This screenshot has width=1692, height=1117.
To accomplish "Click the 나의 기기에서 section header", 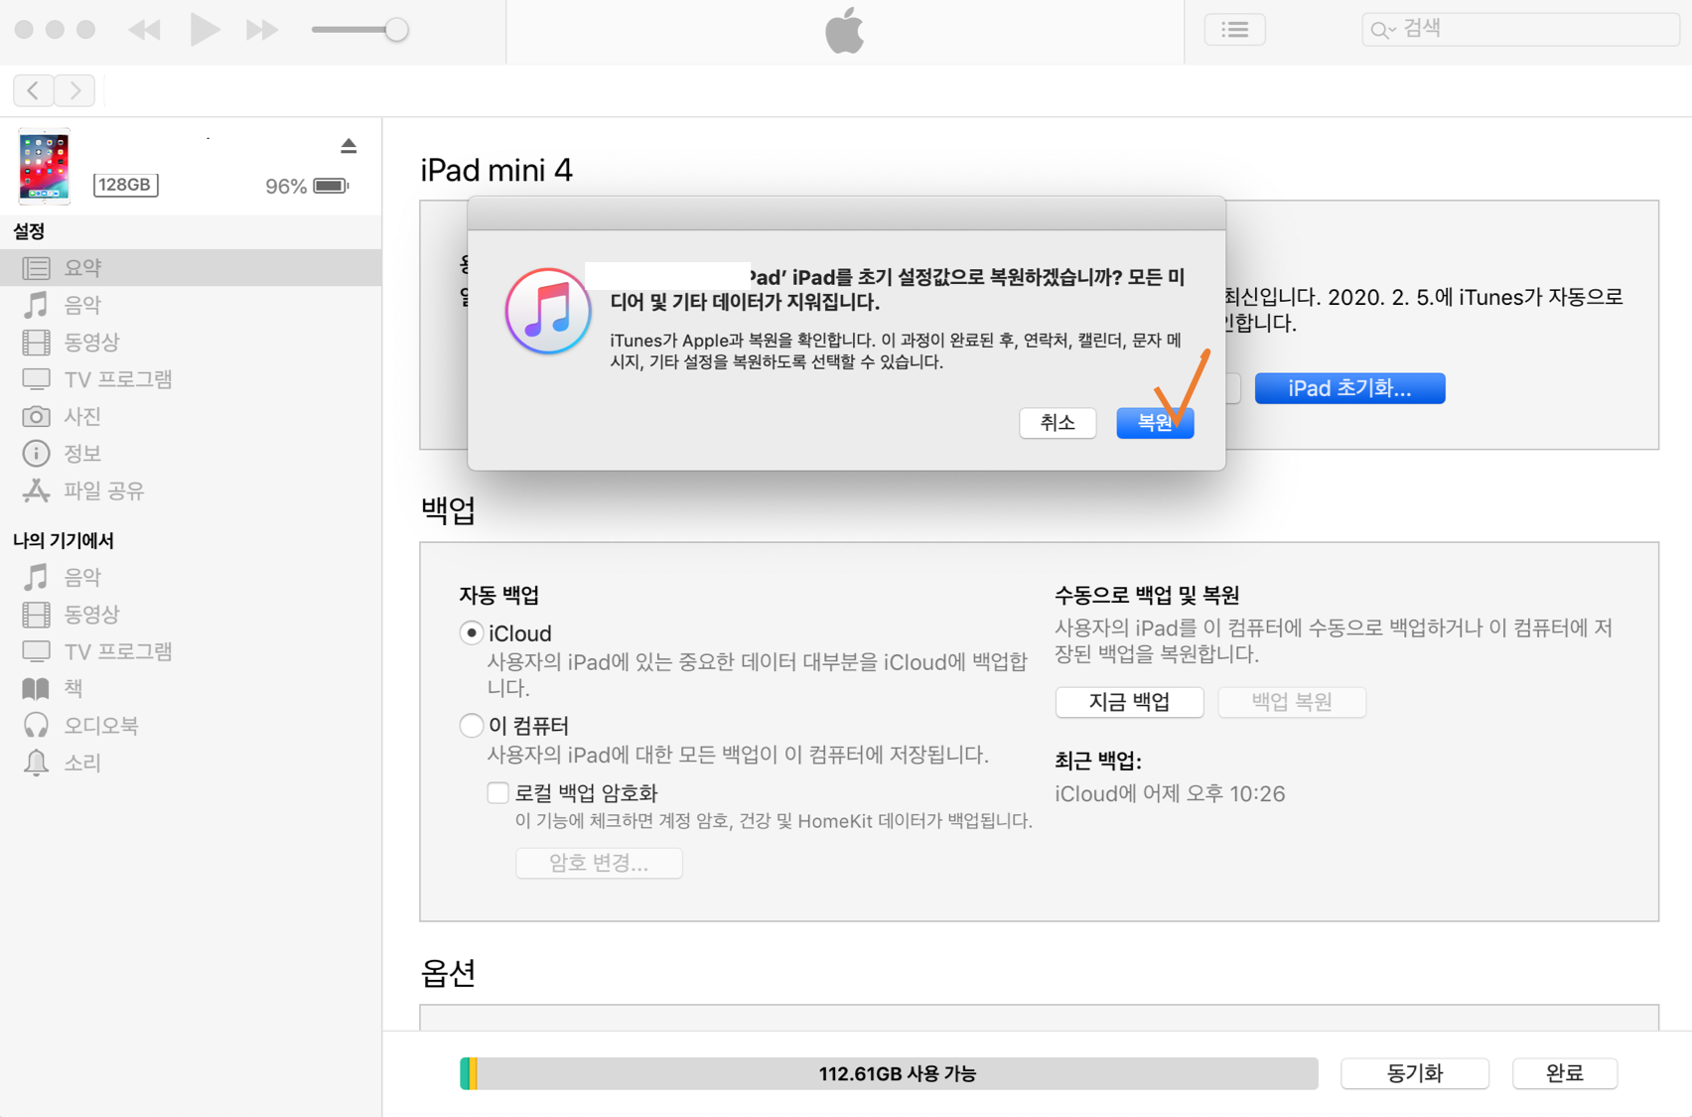I will (x=64, y=540).
